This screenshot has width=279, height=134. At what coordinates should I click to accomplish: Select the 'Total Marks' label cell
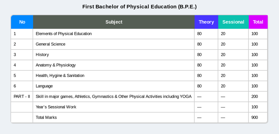(x=114, y=117)
